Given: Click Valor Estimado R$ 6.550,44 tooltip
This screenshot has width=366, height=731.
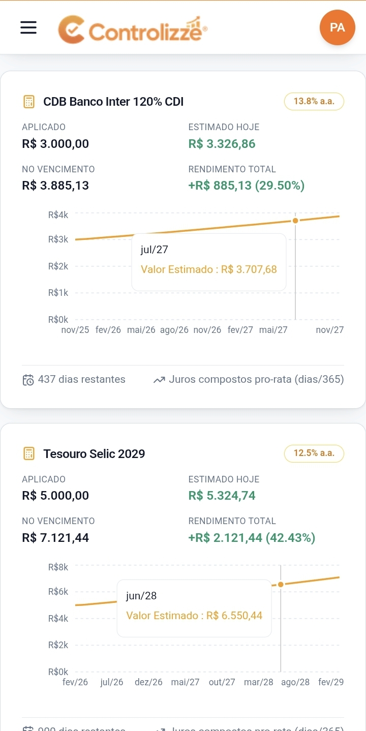Looking at the screenshot, I should click(194, 608).
